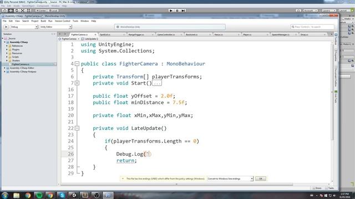Collapse the FighterCamera class fold marker
This screenshot has width=355, height=199.
[77, 64]
